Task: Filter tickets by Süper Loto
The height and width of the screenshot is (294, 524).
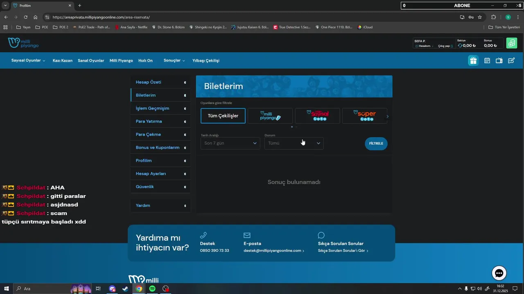Action: pyautogui.click(x=364, y=116)
